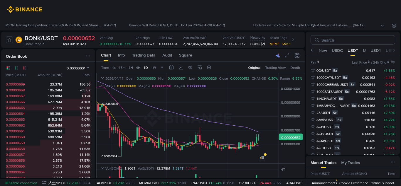
Task: Switch to the Trading Data tab
Action: 144,55
